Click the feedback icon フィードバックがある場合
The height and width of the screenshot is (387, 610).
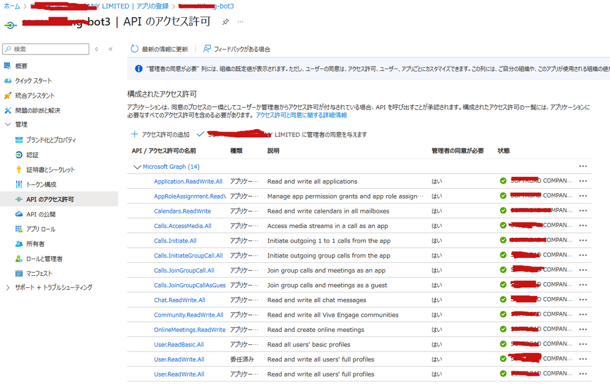(x=207, y=49)
